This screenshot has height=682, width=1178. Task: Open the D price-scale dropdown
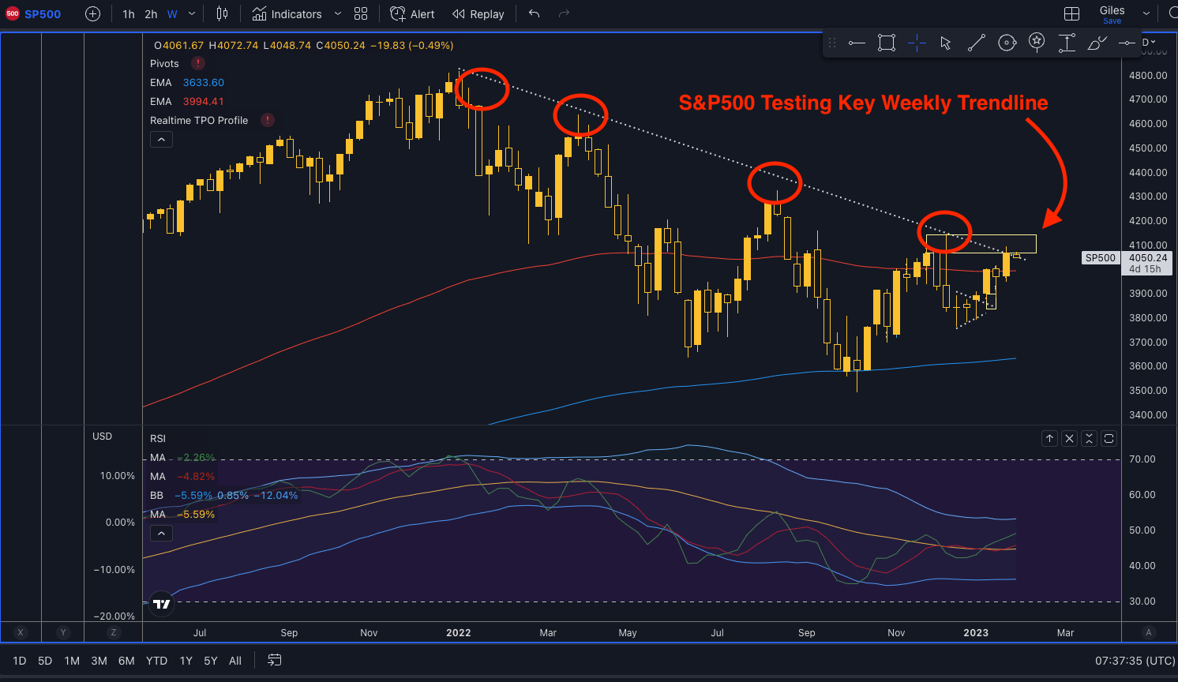[1148, 42]
